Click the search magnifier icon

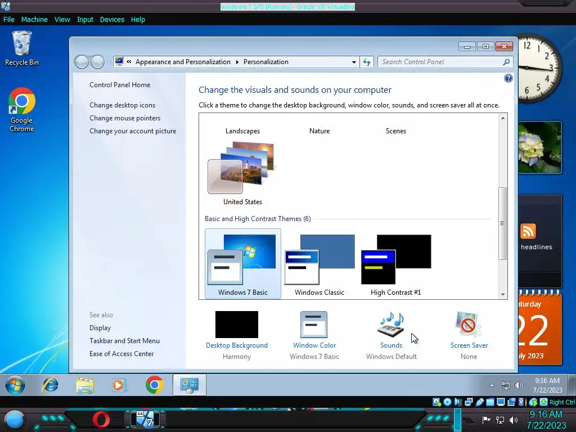click(x=507, y=62)
